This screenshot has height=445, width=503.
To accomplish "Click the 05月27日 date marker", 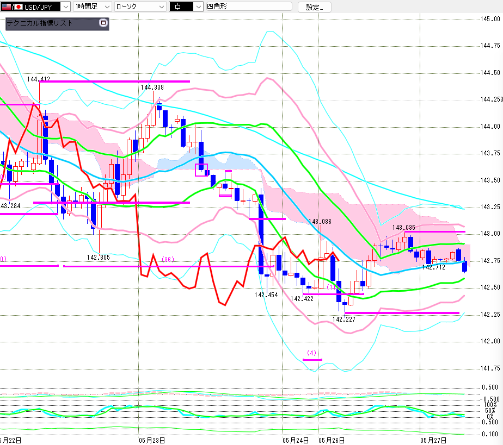I will (433, 440).
